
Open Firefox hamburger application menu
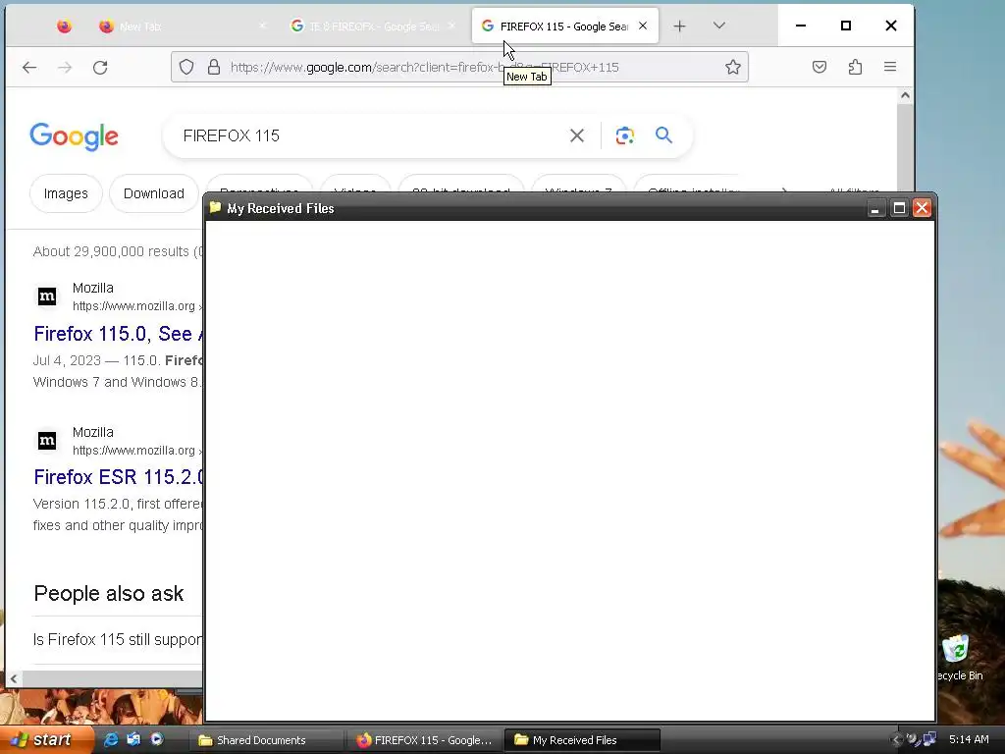click(x=890, y=67)
